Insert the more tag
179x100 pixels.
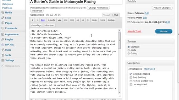102,20
